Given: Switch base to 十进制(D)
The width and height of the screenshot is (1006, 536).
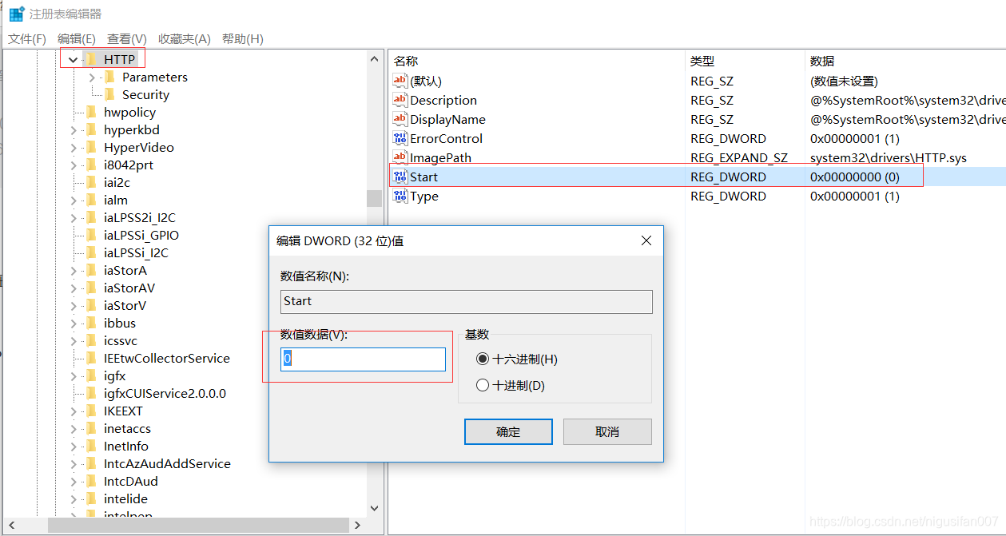Looking at the screenshot, I should [x=483, y=384].
